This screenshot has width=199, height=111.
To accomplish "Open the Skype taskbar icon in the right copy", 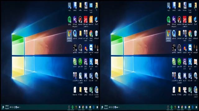I will (x=193, y=107).
